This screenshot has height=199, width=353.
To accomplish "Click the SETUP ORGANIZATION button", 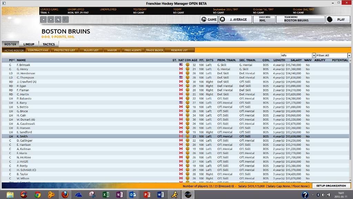I will click(x=331, y=186).
